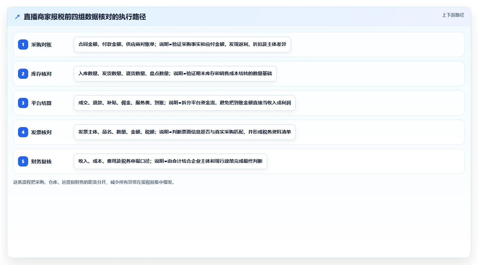
Task: Open the 合同金额、付款金额 description box
Action: [182, 45]
